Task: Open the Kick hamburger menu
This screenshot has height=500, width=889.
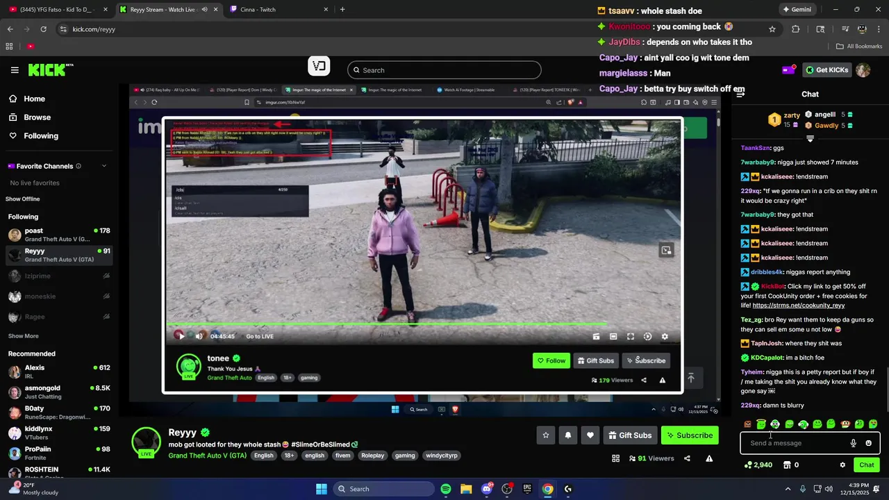Action: [15, 70]
